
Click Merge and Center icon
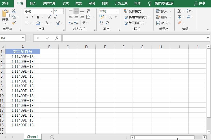coord(88,17)
